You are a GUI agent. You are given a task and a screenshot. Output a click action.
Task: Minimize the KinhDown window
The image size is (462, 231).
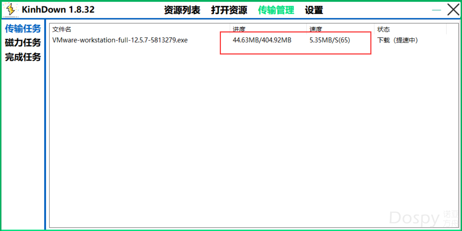point(437,10)
